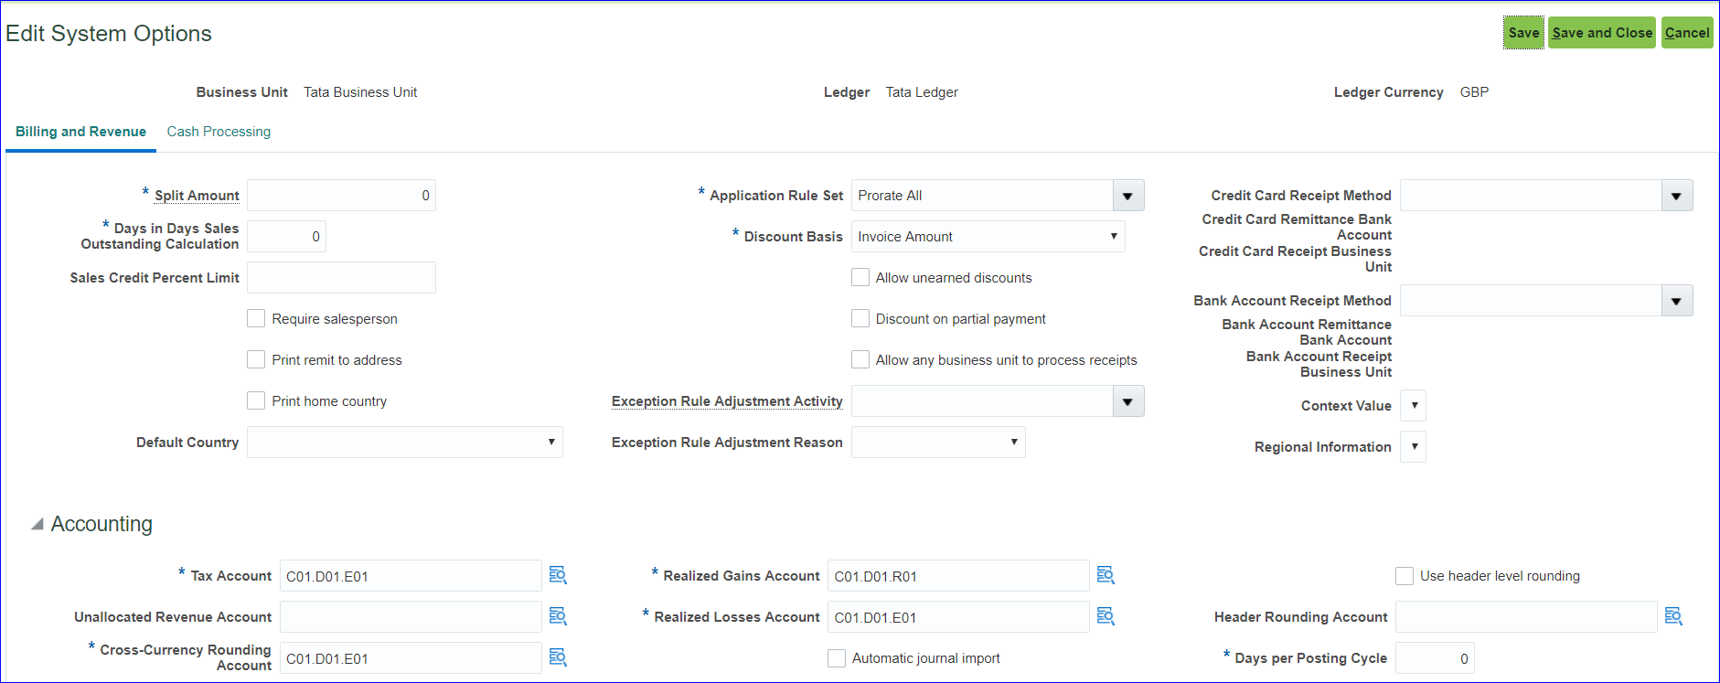This screenshot has width=1720, height=683.
Task: Click search icon next to Realized Gains Account
Action: (1106, 575)
